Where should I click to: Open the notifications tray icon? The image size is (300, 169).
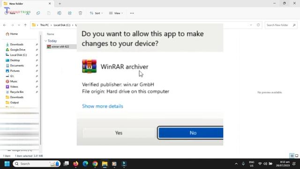tap(294, 164)
